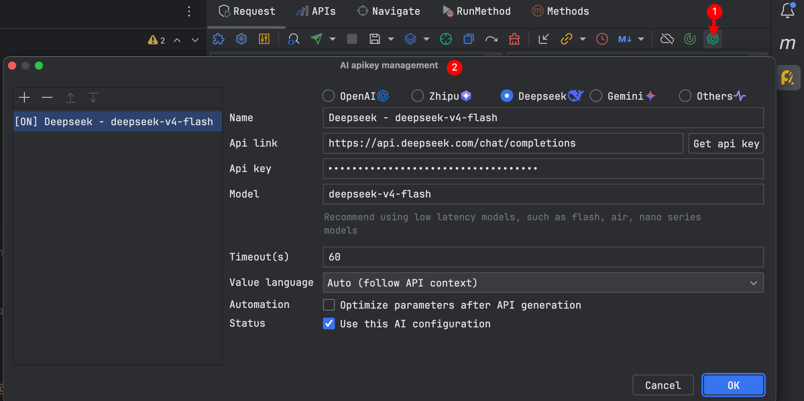Image resolution: width=804 pixels, height=401 pixels.
Task: Click the crossed-out cloud icon
Action: click(x=667, y=39)
